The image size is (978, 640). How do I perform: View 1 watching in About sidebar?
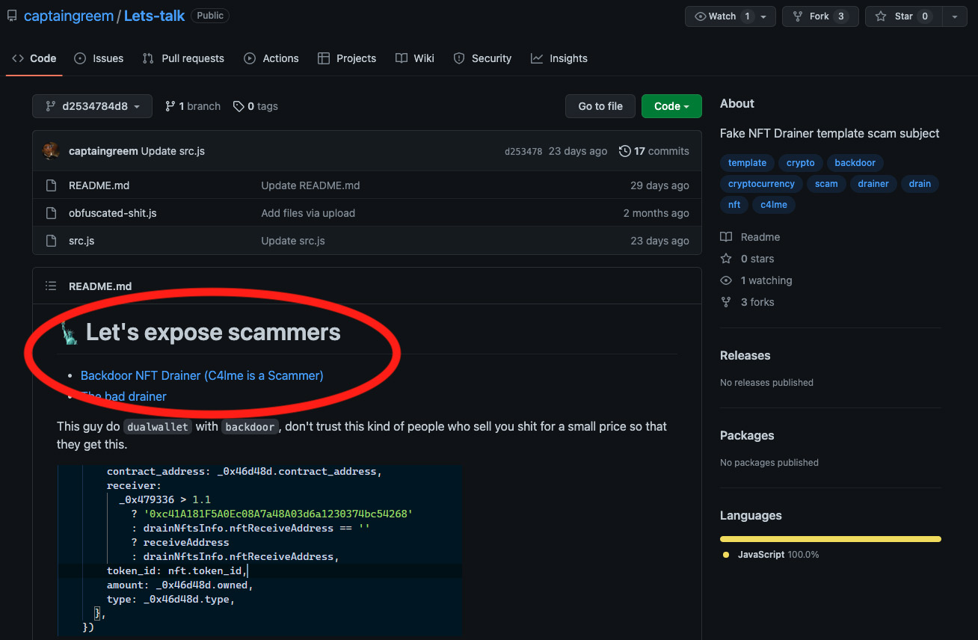pyautogui.click(x=756, y=280)
